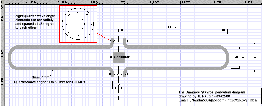262x106 pixels.
Task: Click the Quarter-wavelenght L=750 mm text line
Action: coord(50,82)
